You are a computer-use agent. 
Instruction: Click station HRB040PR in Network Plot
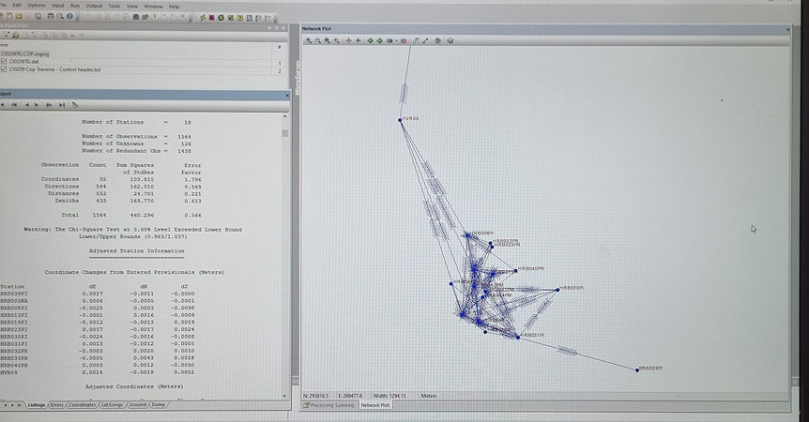click(515, 270)
